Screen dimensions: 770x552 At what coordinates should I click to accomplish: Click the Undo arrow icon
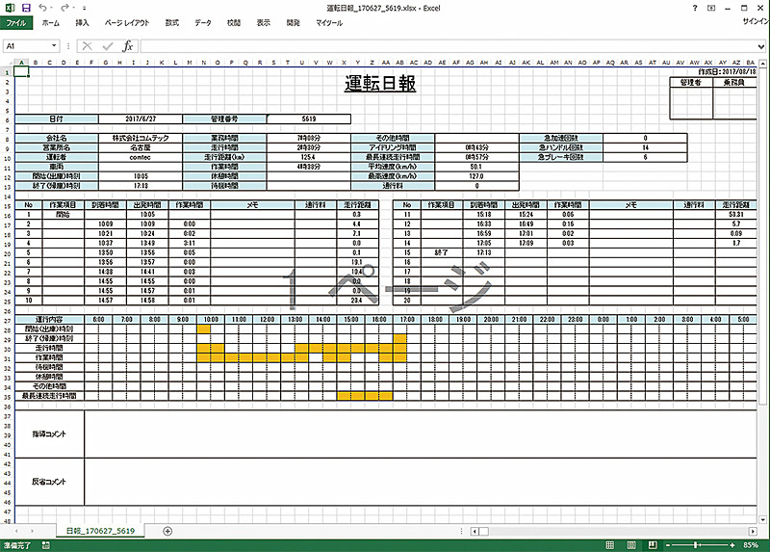tap(42, 8)
